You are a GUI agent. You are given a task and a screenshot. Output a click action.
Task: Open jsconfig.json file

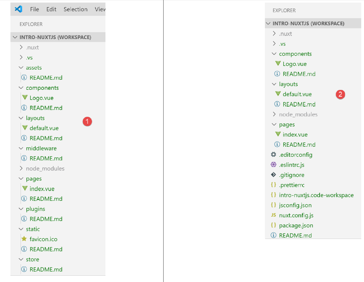(x=295, y=205)
